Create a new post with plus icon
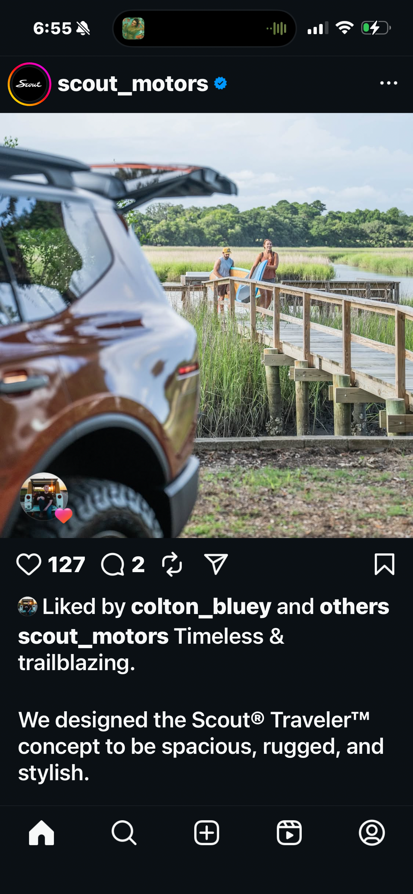 [x=207, y=833]
